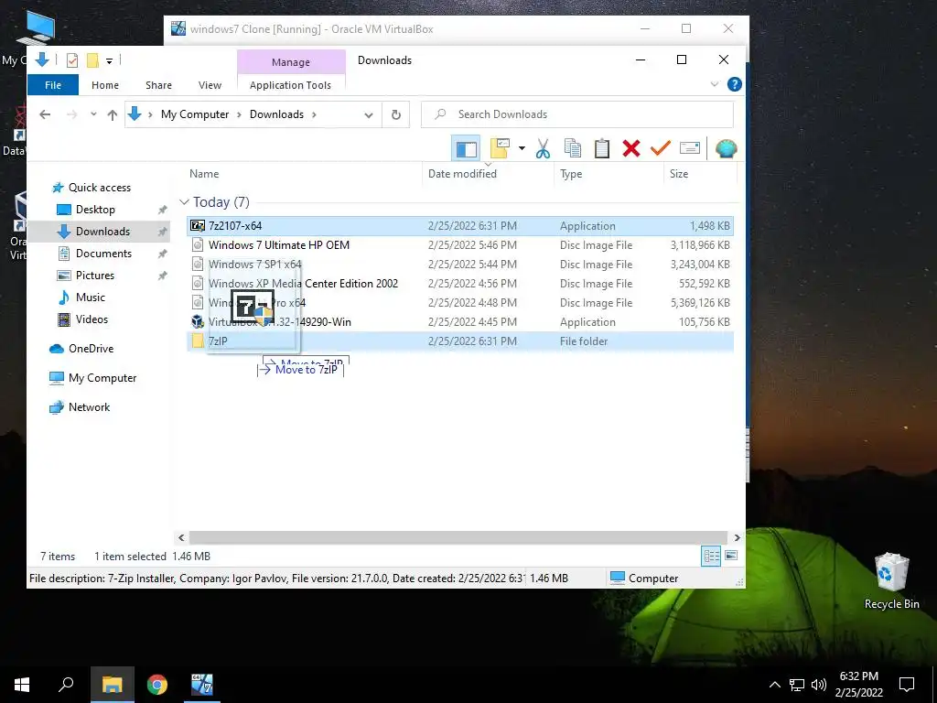Switch to the View ribbon tab

click(x=210, y=85)
